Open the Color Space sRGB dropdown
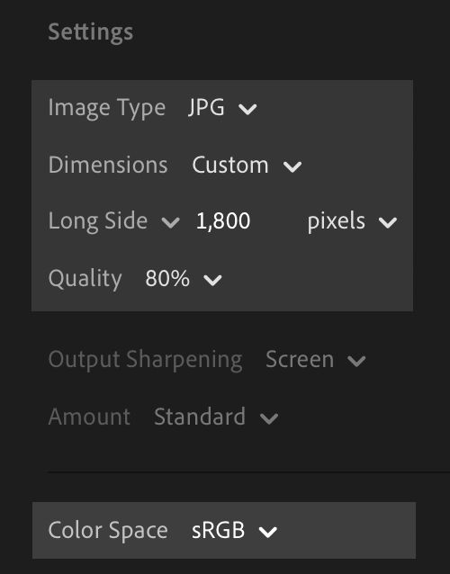Image resolution: width=450 pixels, height=574 pixels. (234, 531)
